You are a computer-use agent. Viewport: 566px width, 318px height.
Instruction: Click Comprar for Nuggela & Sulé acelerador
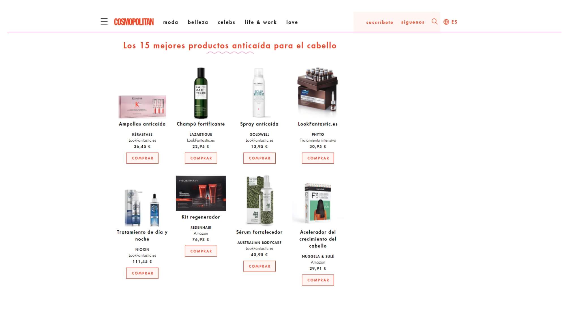click(x=318, y=280)
